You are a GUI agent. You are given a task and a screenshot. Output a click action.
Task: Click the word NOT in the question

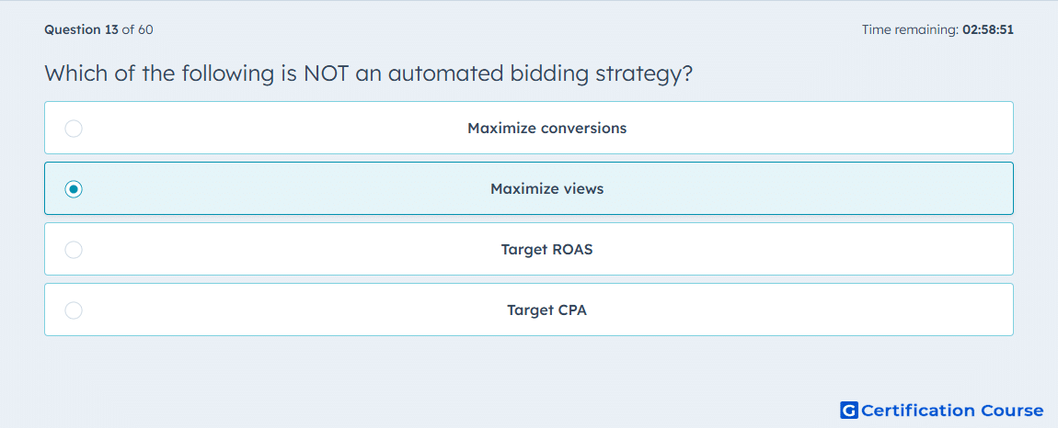point(326,73)
